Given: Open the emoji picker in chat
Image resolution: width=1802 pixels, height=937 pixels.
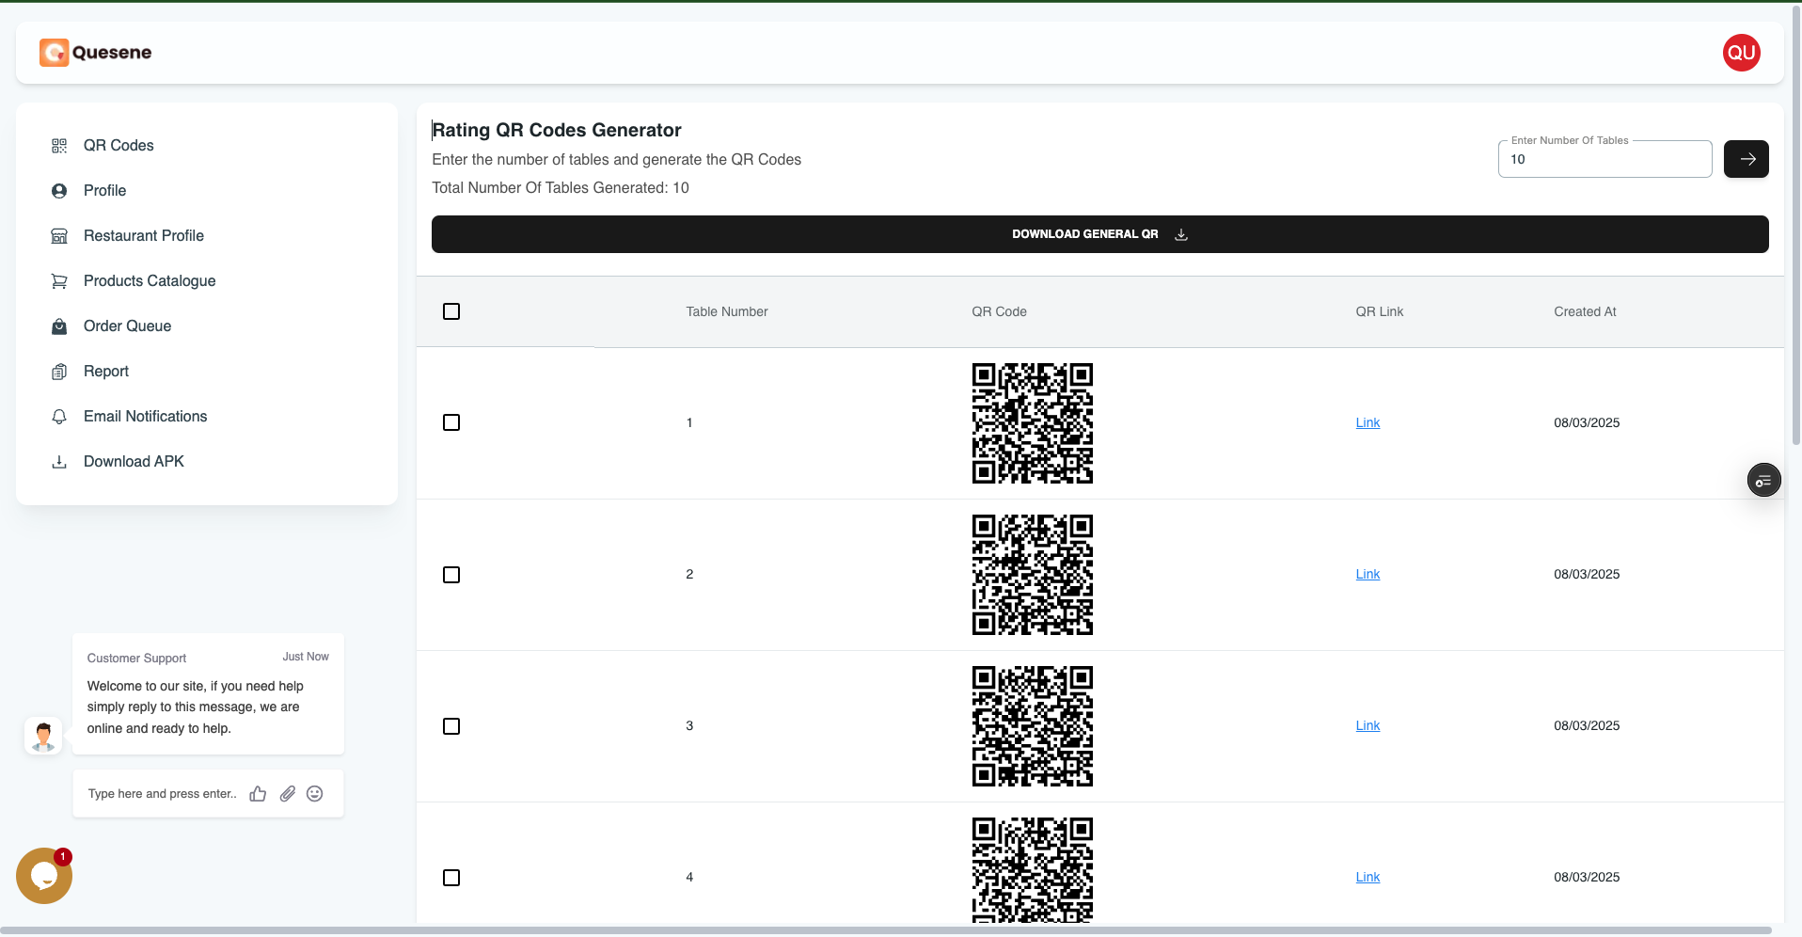Looking at the screenshot, I should coord(315,794).
